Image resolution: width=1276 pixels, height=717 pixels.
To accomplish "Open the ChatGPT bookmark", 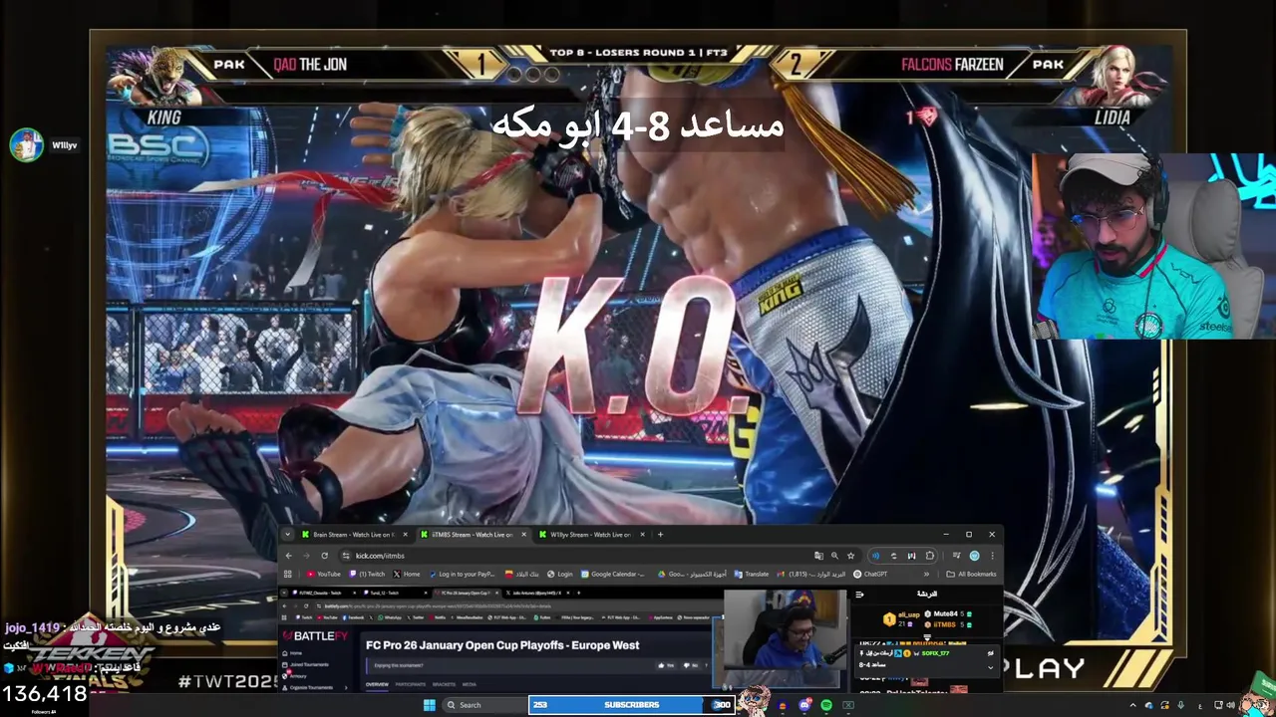I will [870, 574].
